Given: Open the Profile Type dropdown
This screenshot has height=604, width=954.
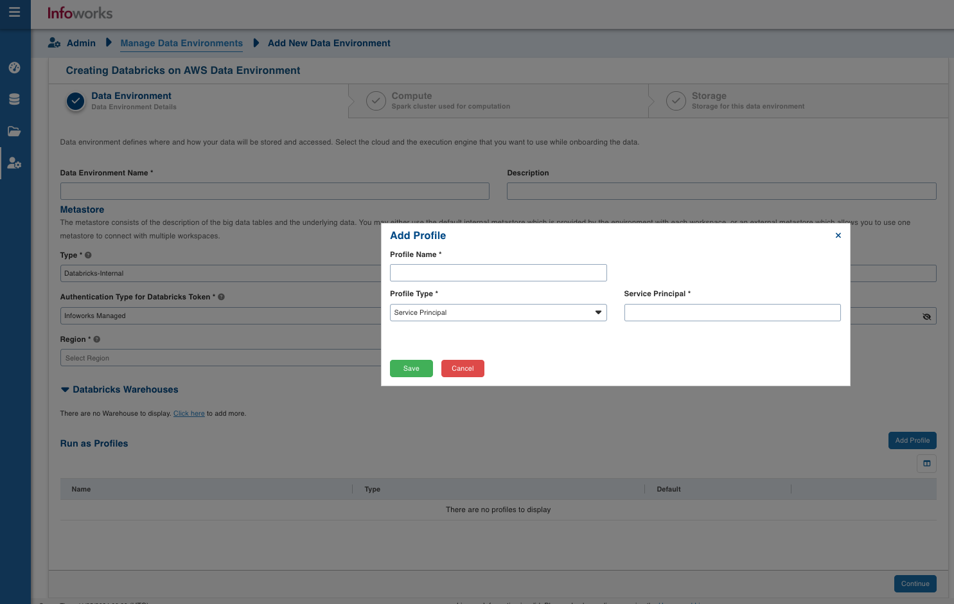Looking at the screenshot, I should point(498,312).
